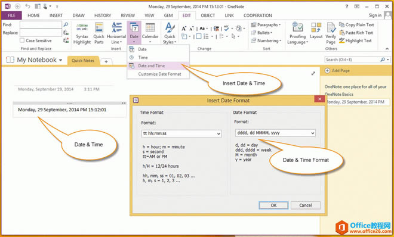Enable the Case Sensitive checkbox

pyautogui.click(x=22, y=40)
